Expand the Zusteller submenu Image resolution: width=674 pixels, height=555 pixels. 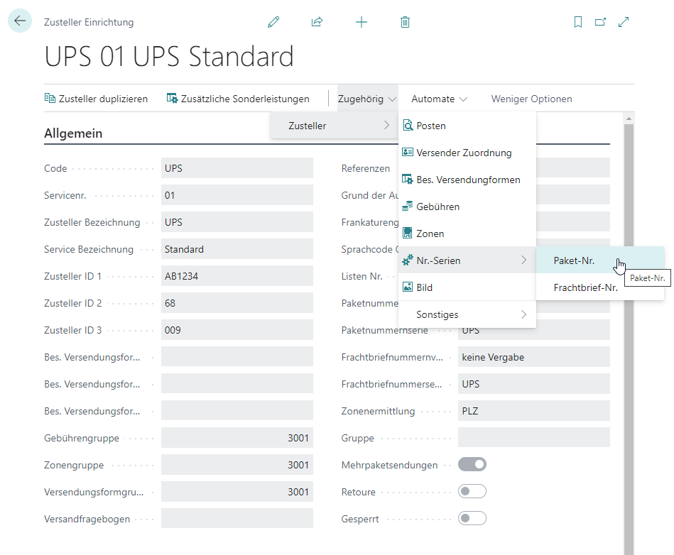334,126
